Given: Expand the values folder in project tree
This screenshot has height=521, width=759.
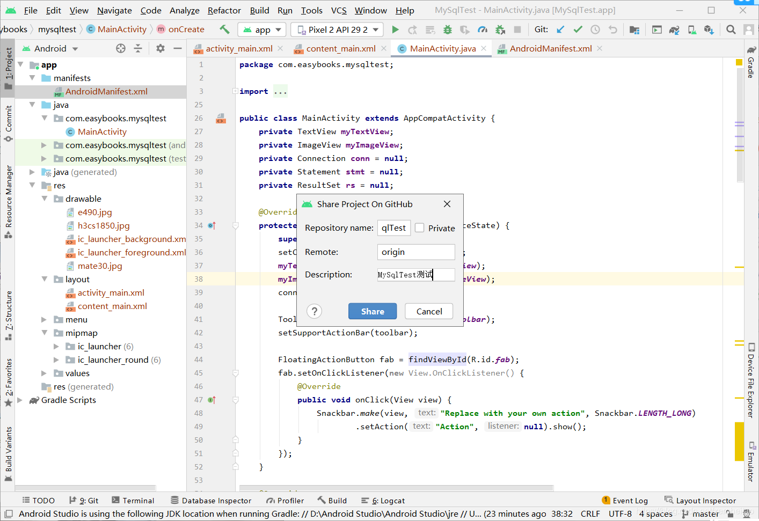Looking at the screenshot, I should tap(44, 373).
